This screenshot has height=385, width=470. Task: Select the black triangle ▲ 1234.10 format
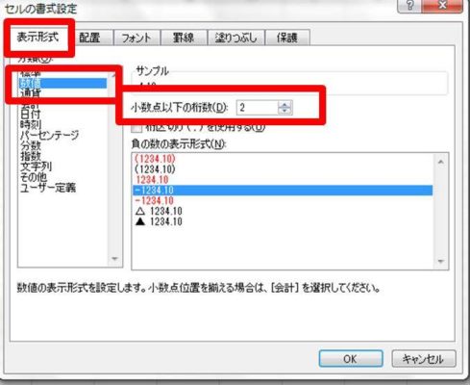tap(159, 221)
